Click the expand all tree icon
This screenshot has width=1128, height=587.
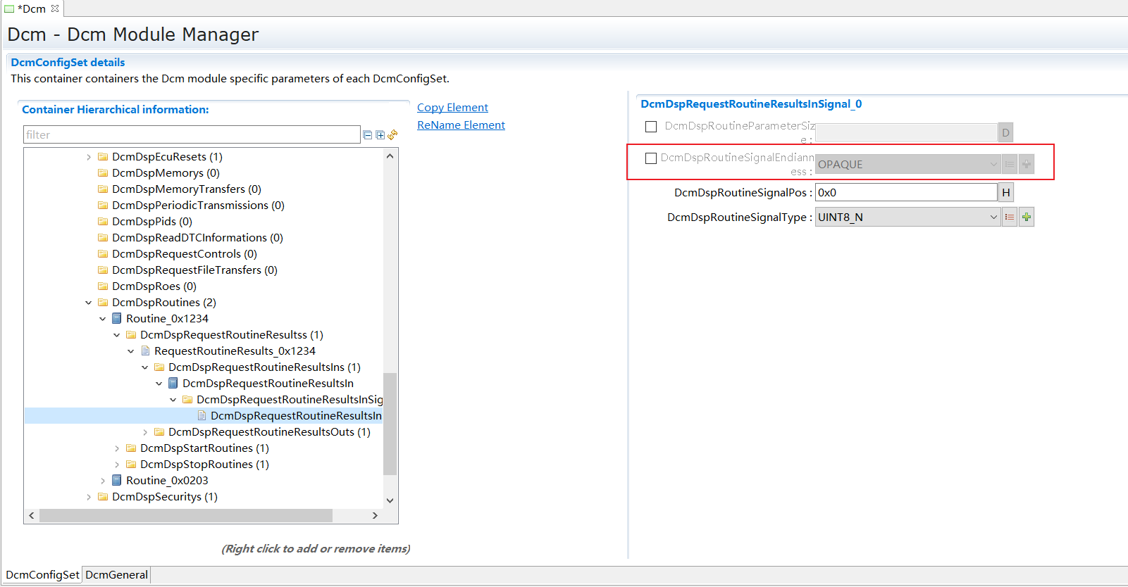(x=380, y=135)
